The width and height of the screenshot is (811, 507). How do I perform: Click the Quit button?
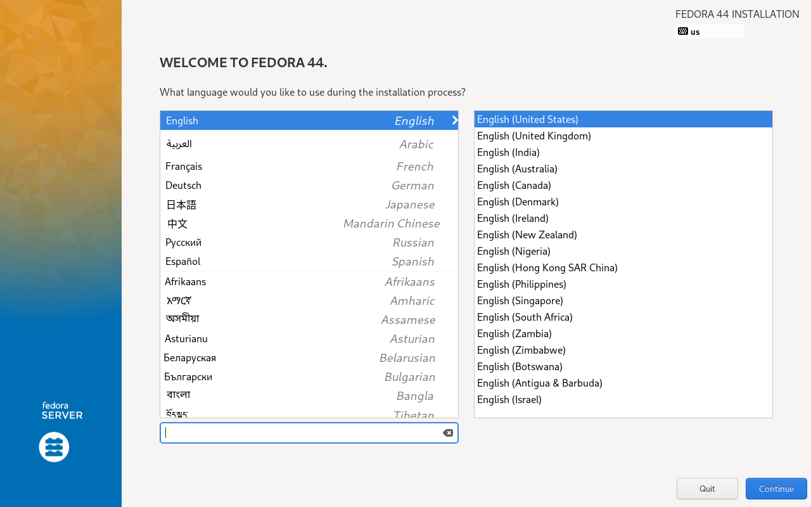[707, 489]
